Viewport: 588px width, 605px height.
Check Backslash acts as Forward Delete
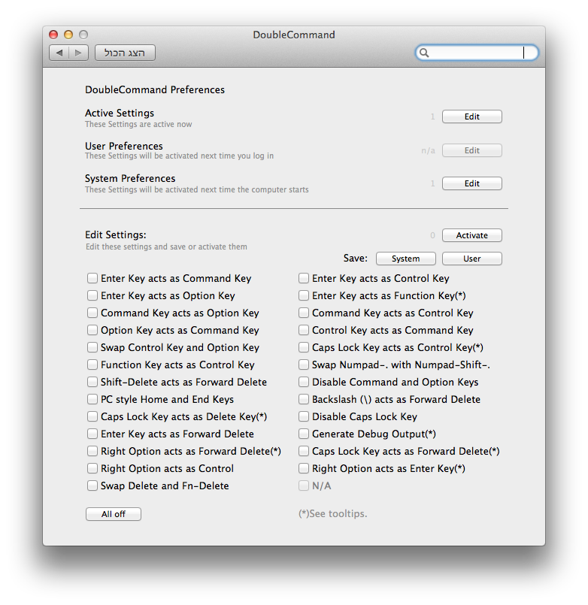304,399
